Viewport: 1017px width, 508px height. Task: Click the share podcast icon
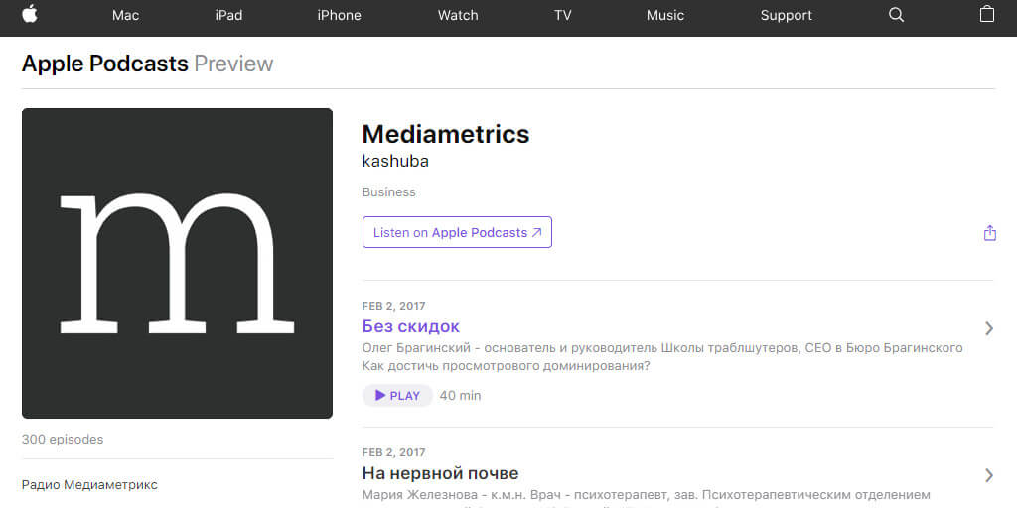click(989, 233)
